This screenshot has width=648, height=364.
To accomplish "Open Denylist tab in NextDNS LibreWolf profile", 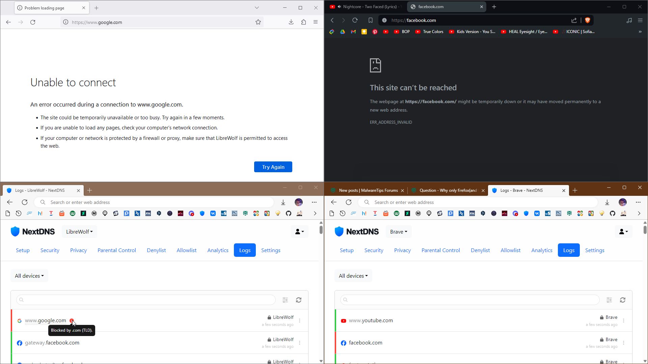I will pos(156,250).
